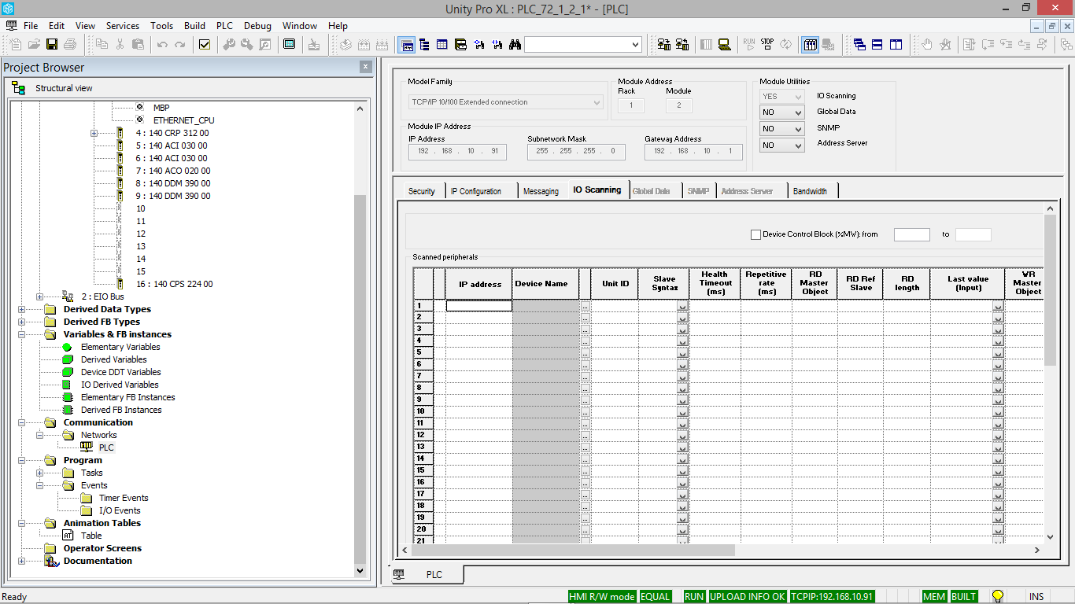
Task: Click the simulation mode laptop icon
Action: point(723,45)
